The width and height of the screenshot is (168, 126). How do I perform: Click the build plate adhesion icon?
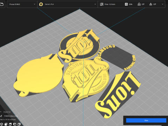(x=151, y=4)
